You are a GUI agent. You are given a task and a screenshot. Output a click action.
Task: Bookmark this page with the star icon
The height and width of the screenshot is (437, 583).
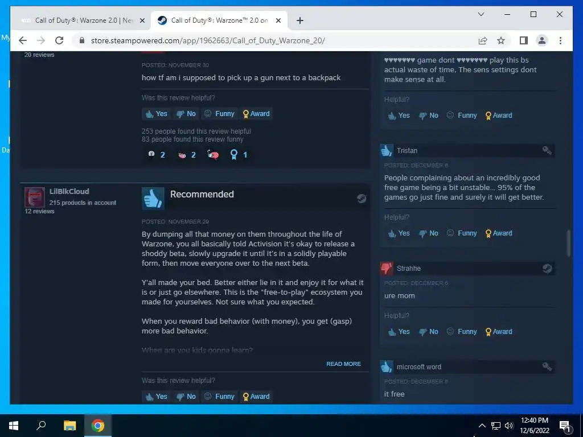point(501,40)
